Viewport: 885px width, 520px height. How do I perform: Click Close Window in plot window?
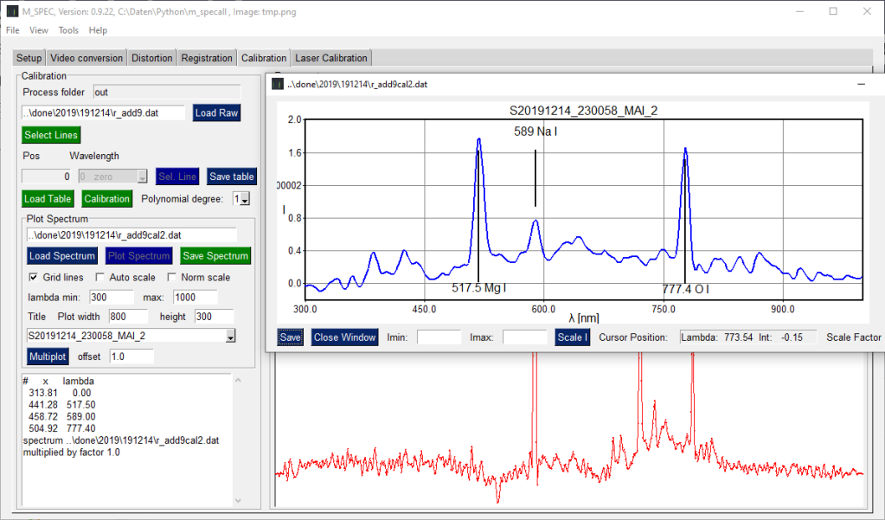pos(344,337)
